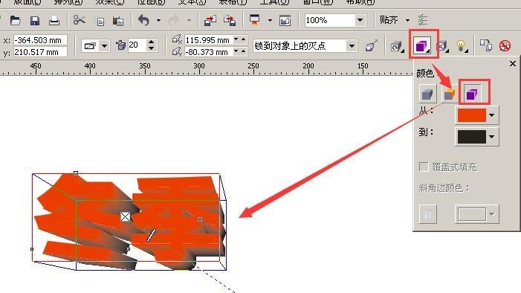
Task: Open the 表格(T) menu
Action: 233,2
